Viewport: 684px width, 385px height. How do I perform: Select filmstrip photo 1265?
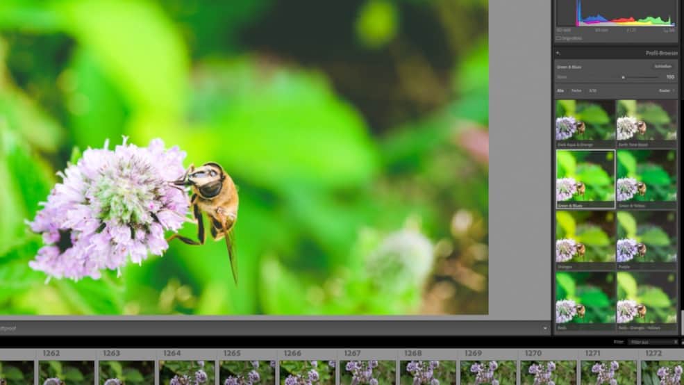click(247, 372)
